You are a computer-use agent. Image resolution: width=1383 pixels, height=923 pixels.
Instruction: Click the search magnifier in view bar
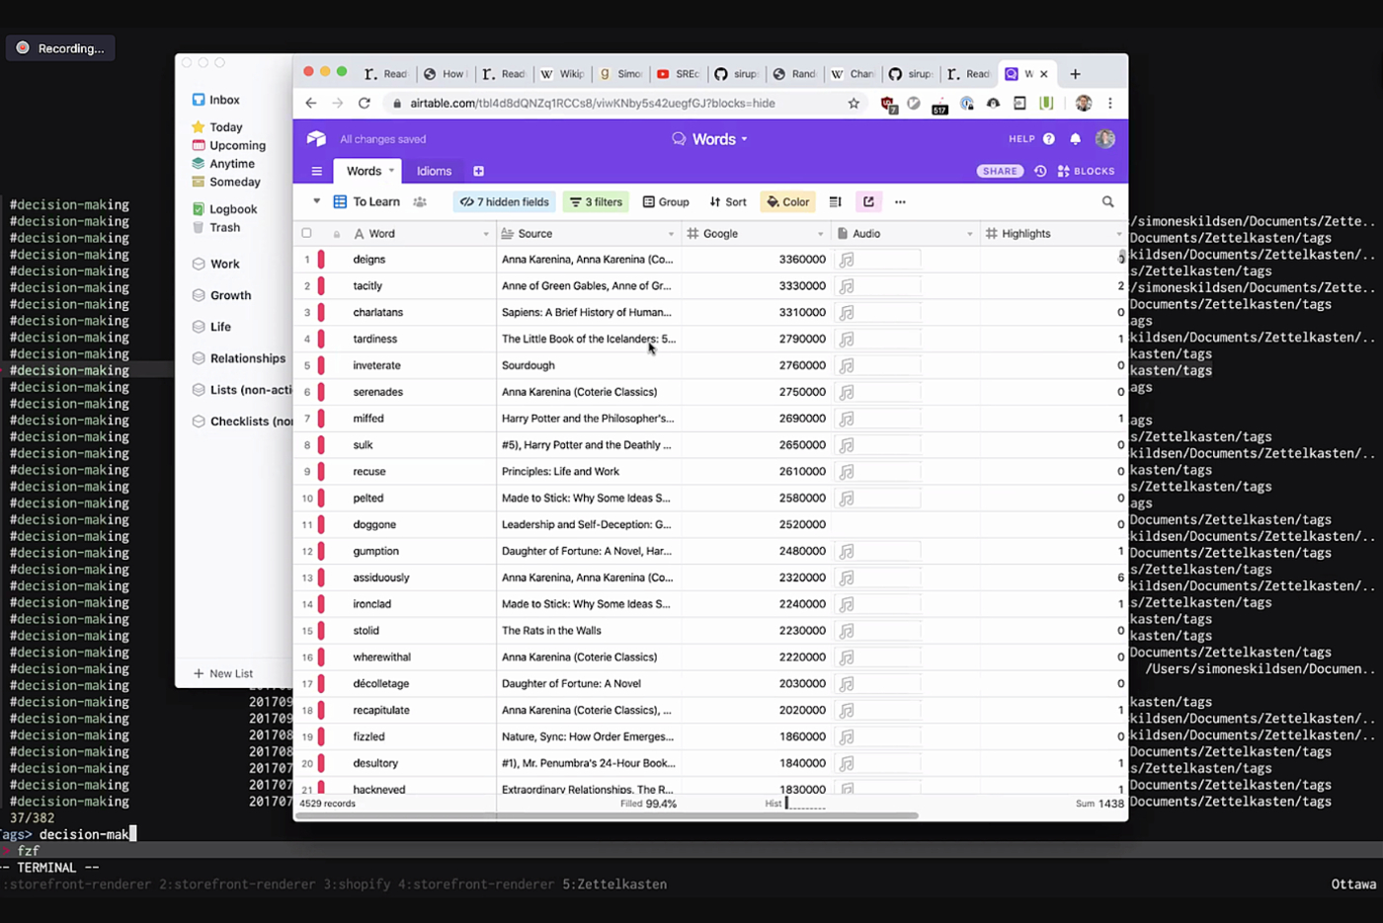click(x=1107, y=201)
